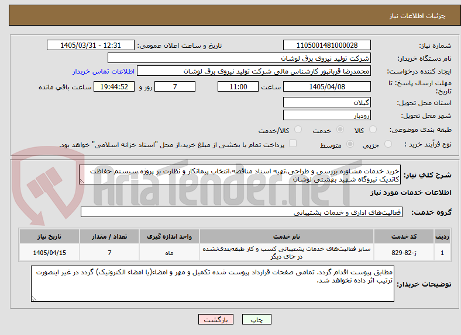Image resolution: width=461 pixels, height=335 pixels.
Task: Select the کالا/خدمت radio button
Action: pyautogui.click(x=298, y=130)
